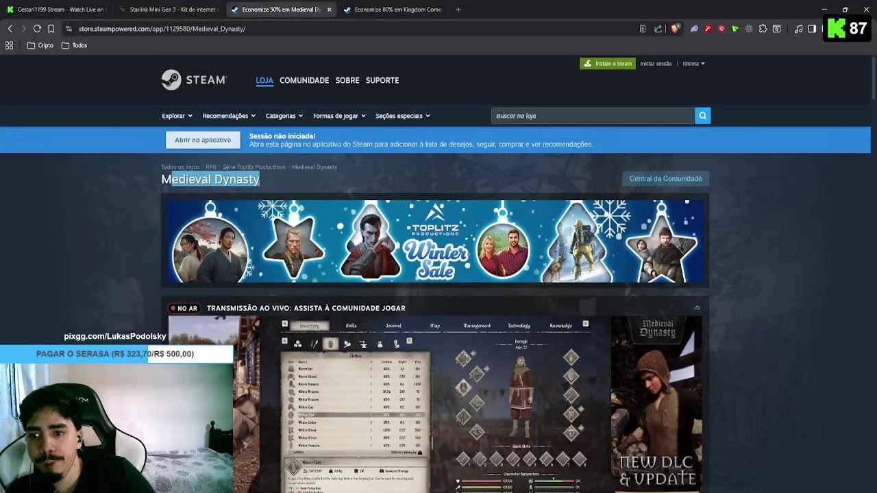
Task: Expand the Explorar dropdown
Action: point(177,116)
